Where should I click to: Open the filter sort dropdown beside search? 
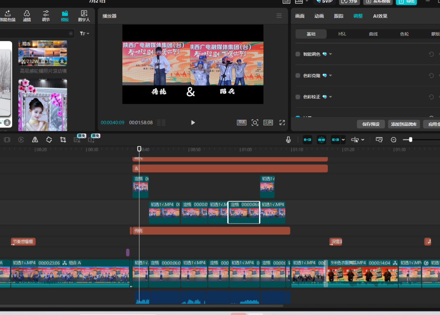[x=84, y=33]
